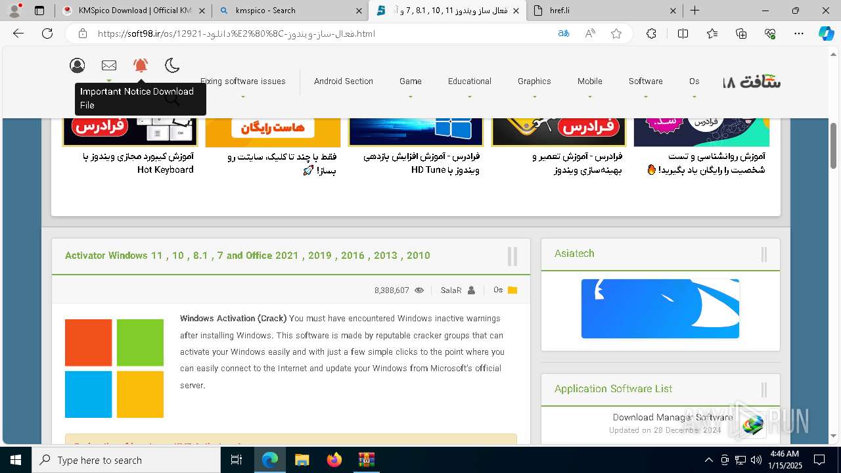Open the psychology and personality test link
Viewport: 841px width, 473px height.
(x=706, y=163)
